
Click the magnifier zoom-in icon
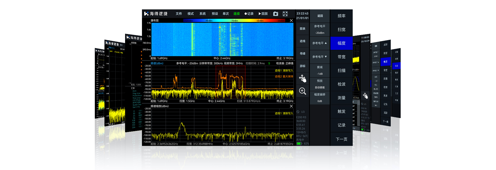(303, 91)
